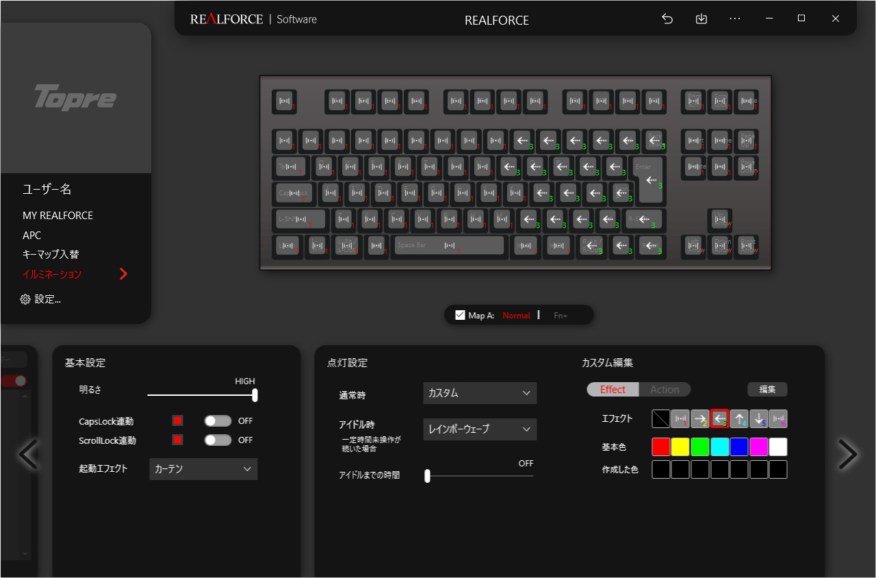This screenshot has height=578, width=876.
Task: Choose magenta basic color swatch
Action: click(758, 447)
